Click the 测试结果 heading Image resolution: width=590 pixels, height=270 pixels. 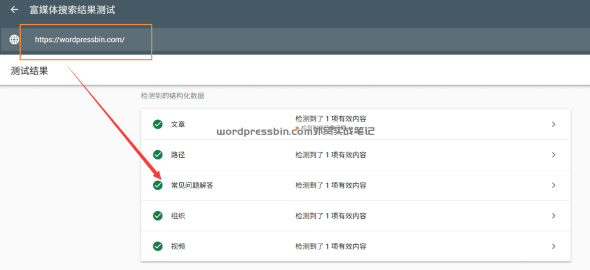[x=29, y=71]
